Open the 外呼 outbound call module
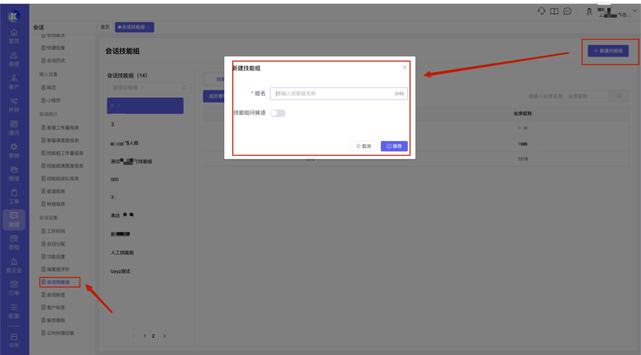 point(14,105)
